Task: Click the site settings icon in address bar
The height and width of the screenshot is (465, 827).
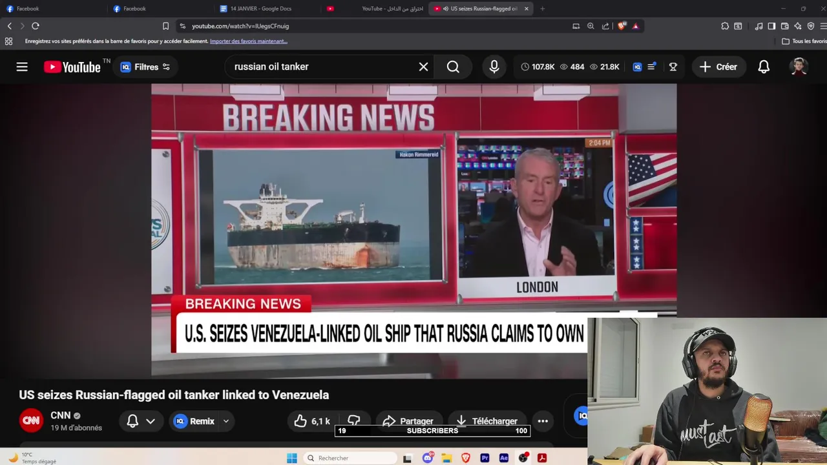Action: coord(182,26)
